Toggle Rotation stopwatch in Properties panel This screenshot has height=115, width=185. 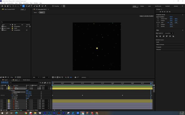tap(158, 24)
